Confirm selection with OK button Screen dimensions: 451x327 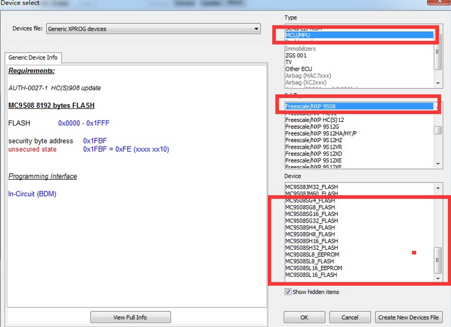[x=304, y=317]
